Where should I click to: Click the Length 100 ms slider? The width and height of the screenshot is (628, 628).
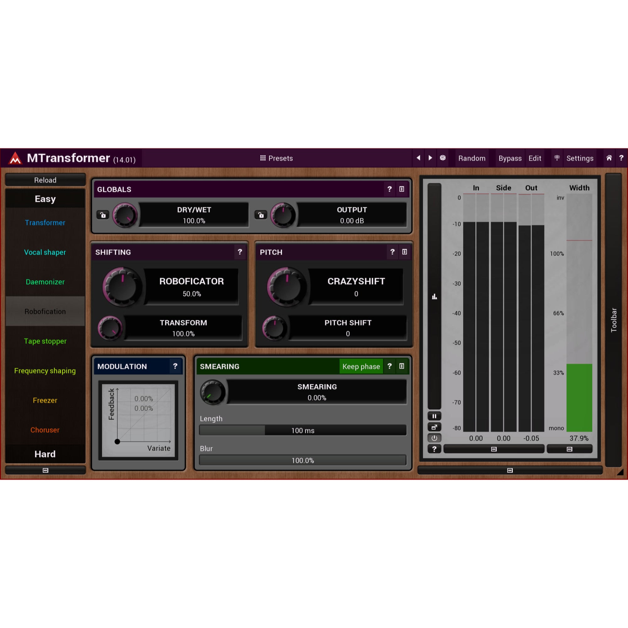[x=303, y=430]
